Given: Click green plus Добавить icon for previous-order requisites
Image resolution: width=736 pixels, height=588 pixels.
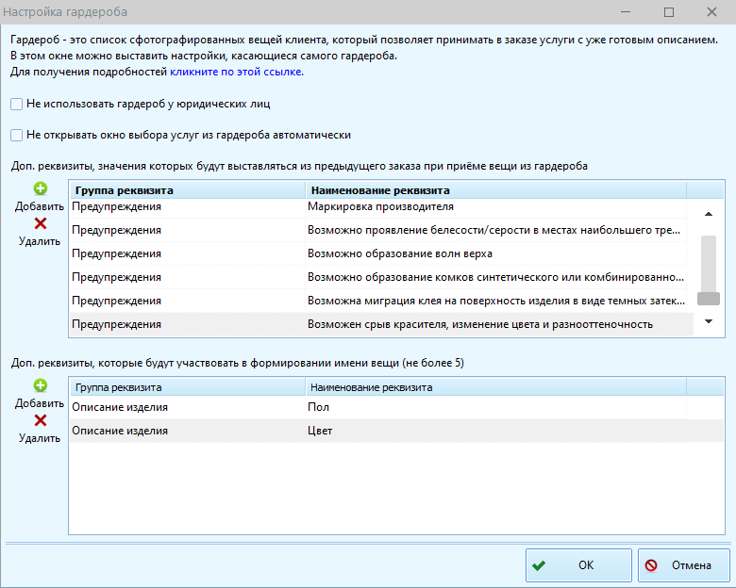Looking at the screenshot, I should [41, 188].
